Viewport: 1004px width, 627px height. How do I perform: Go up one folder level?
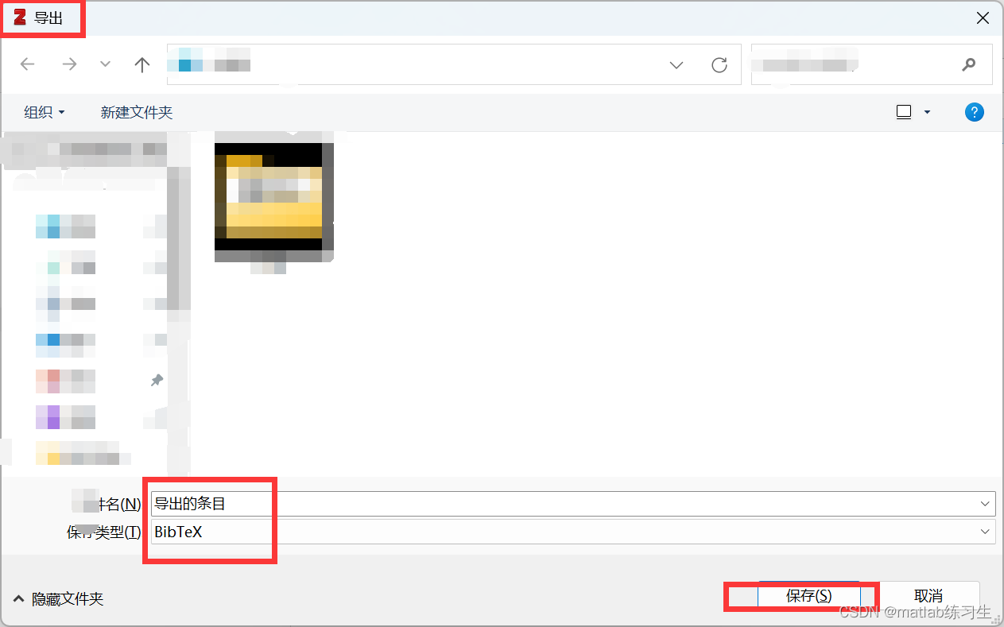142,64
